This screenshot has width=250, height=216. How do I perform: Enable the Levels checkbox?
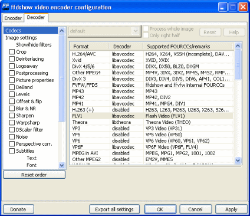12,94
